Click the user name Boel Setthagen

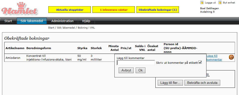(209, 8)
